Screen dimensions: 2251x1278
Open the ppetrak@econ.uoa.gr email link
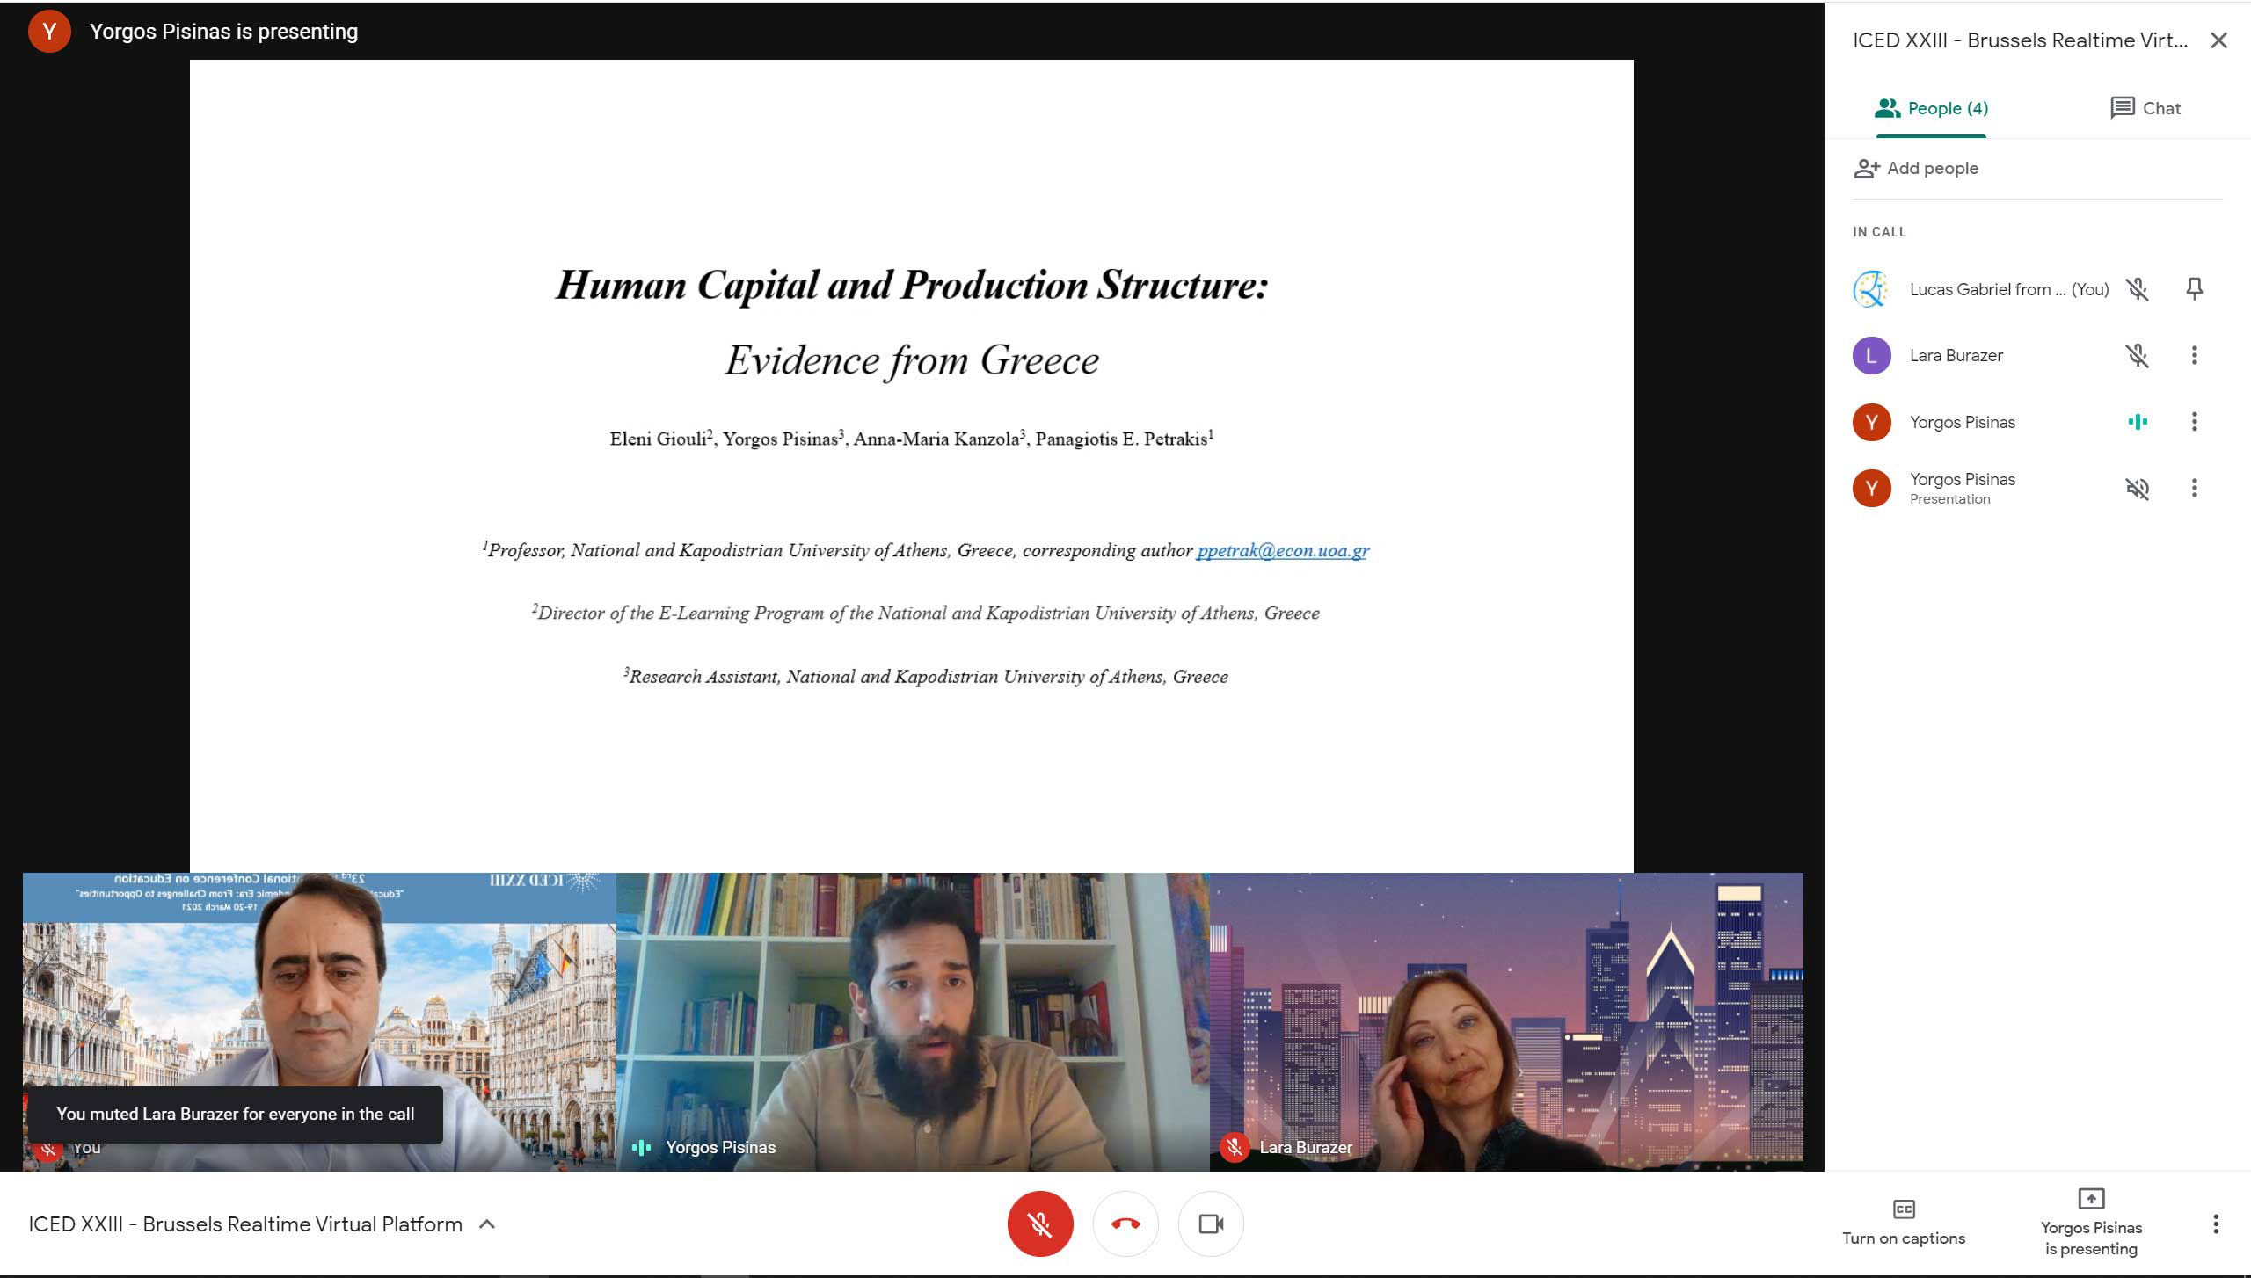click(1282, 550)
